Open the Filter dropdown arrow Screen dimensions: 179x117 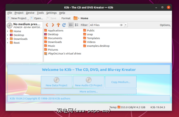coord(126,25)
